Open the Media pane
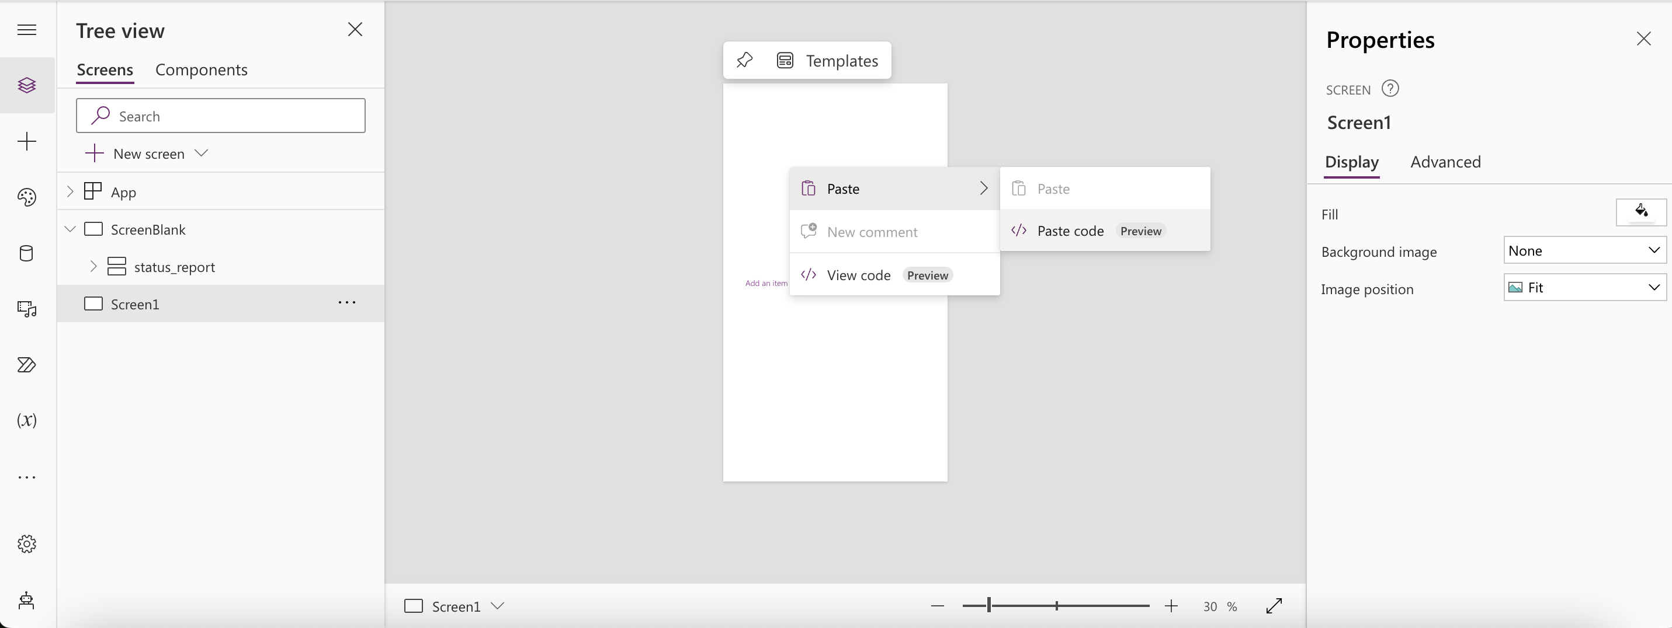The width and height of the screenshot is (1672, 628). coord(27,310)
